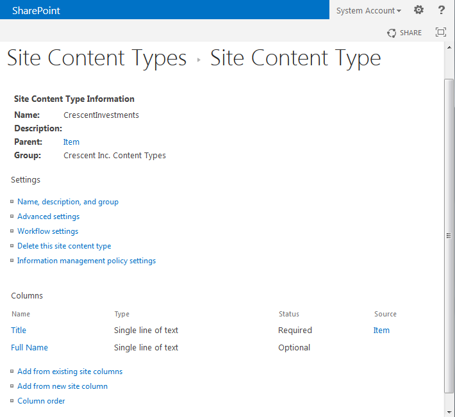
Task: Click the Required status cell
Action: point(295,331)
